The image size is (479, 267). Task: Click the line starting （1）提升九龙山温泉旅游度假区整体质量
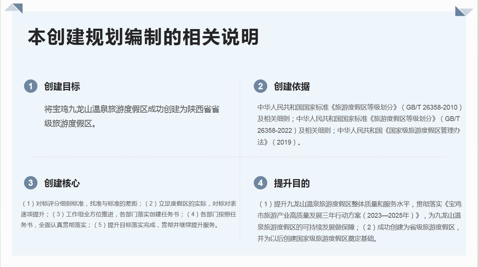pos(361,204)
